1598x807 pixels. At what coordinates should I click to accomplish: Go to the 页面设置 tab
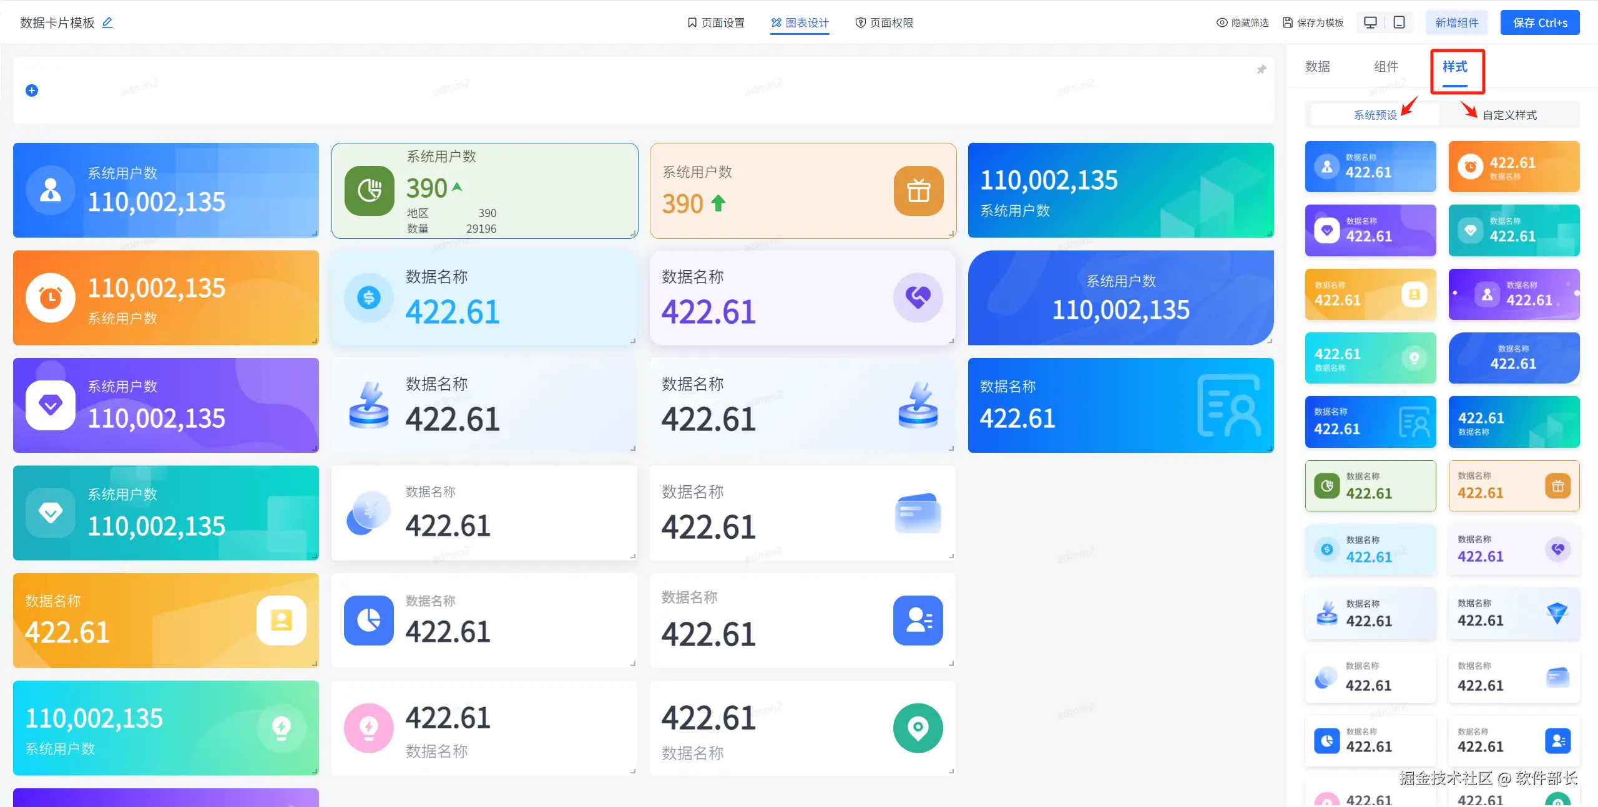[x=715, y=22]
